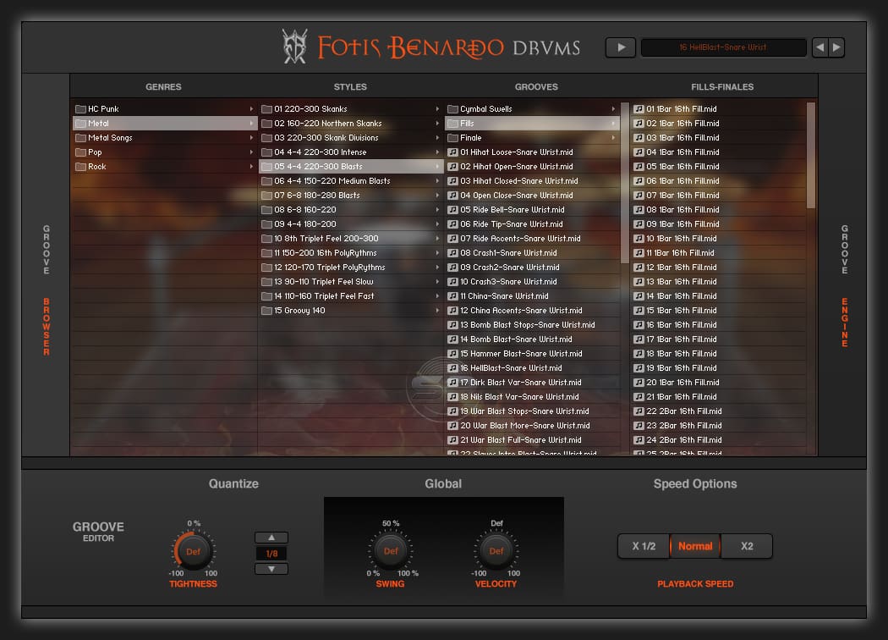Click MIDI icon of 01 1Bar 16th Fill.mid
The height and width of the screenshot is (640, 888).
[x=639, y=109]
